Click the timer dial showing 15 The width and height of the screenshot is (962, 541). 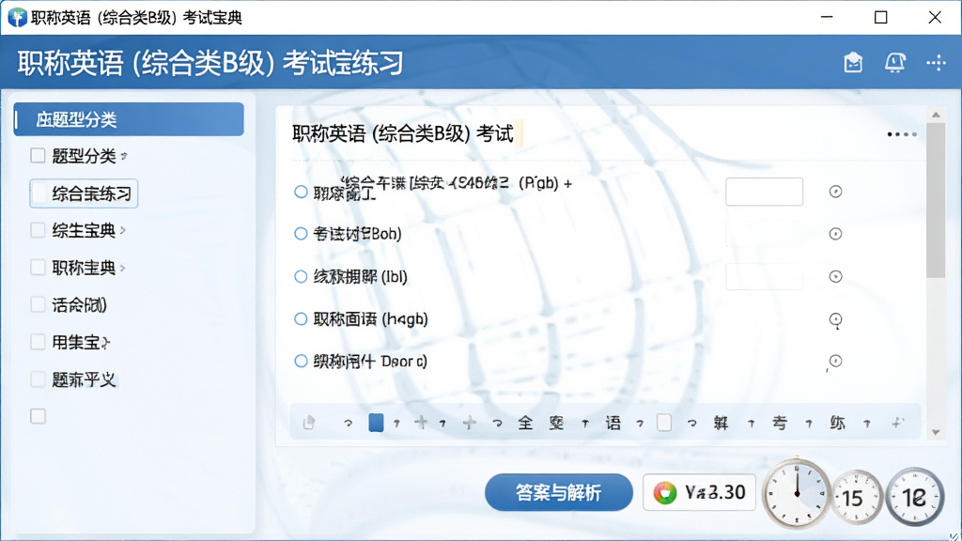[x=857, y=498]
